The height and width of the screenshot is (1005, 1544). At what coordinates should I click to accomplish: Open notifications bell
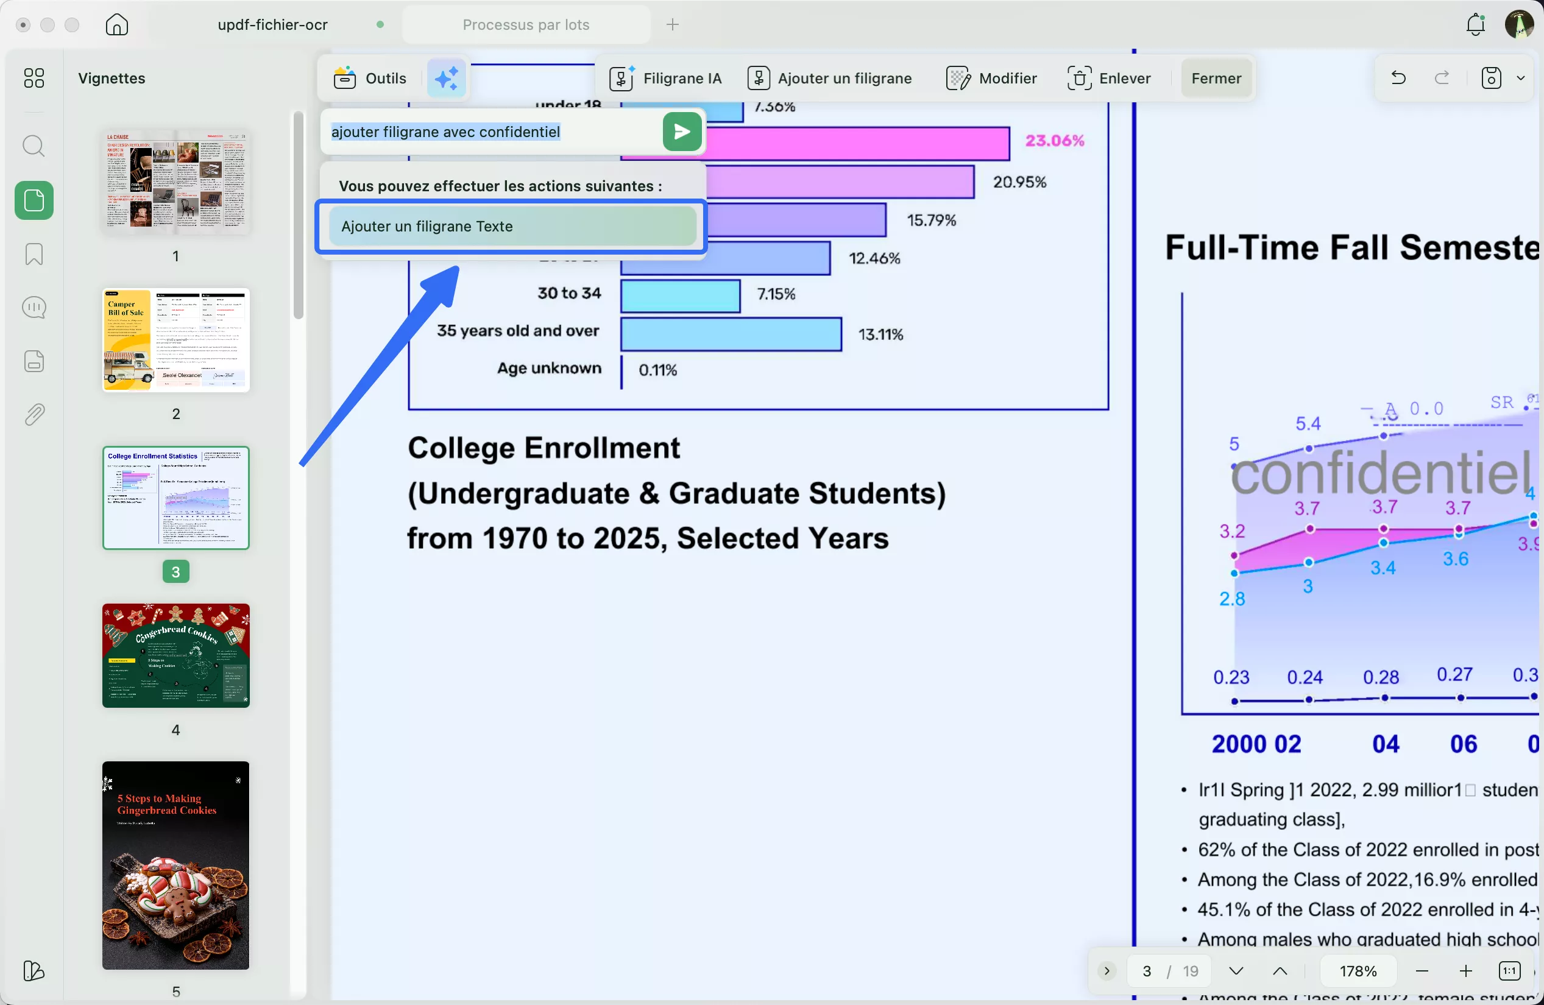[x=1475, y=24]
